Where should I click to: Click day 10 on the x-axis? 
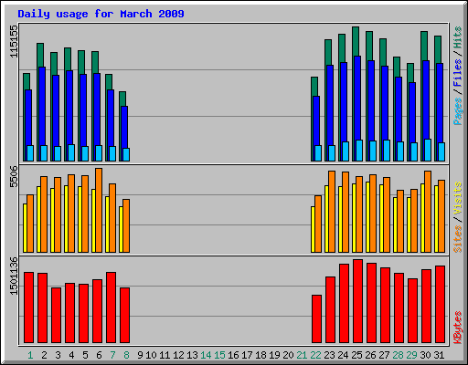point(151,355)
